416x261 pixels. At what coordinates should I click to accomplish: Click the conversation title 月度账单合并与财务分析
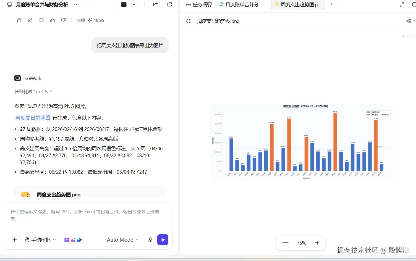(x=42, y=5)
